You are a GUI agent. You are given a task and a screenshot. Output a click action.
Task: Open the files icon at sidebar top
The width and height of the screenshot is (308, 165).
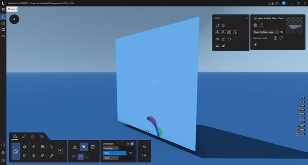(3, 9)
